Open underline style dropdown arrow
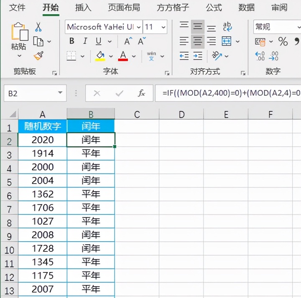 coord(110,41)
